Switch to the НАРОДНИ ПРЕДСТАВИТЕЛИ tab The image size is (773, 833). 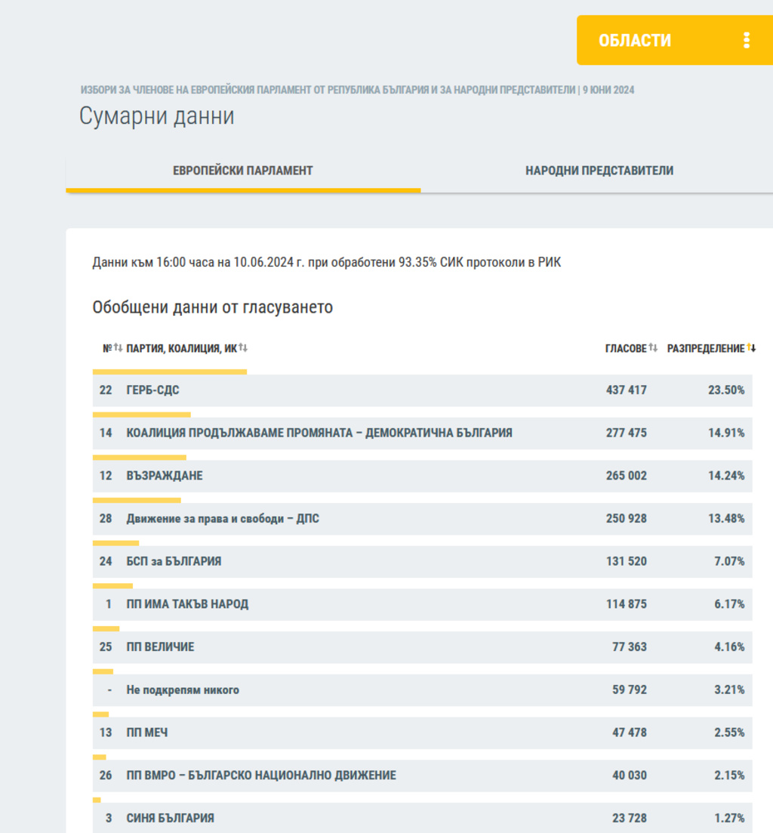599,171
